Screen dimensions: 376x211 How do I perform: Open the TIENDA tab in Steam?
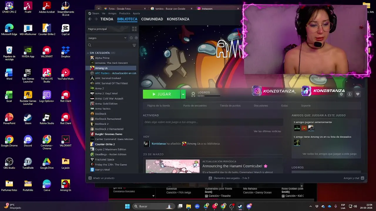[107, 19]
